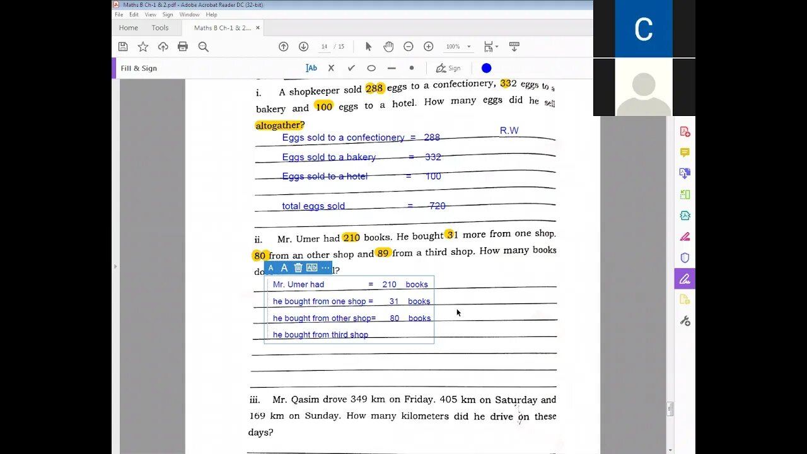Open the green Organize Pages tool

point(685,195)
